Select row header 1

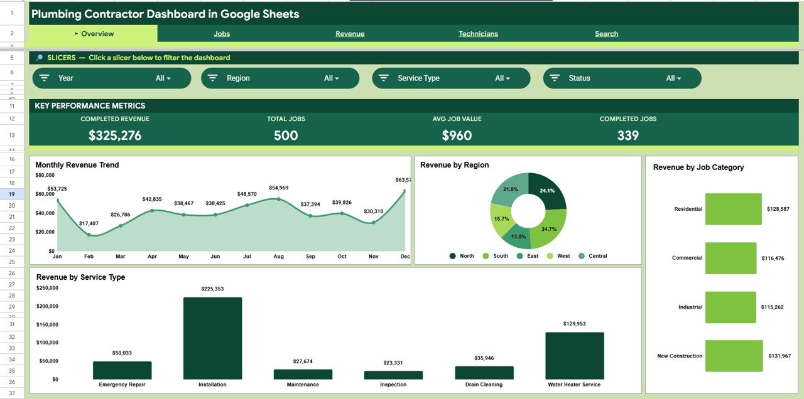pos(12,13)
